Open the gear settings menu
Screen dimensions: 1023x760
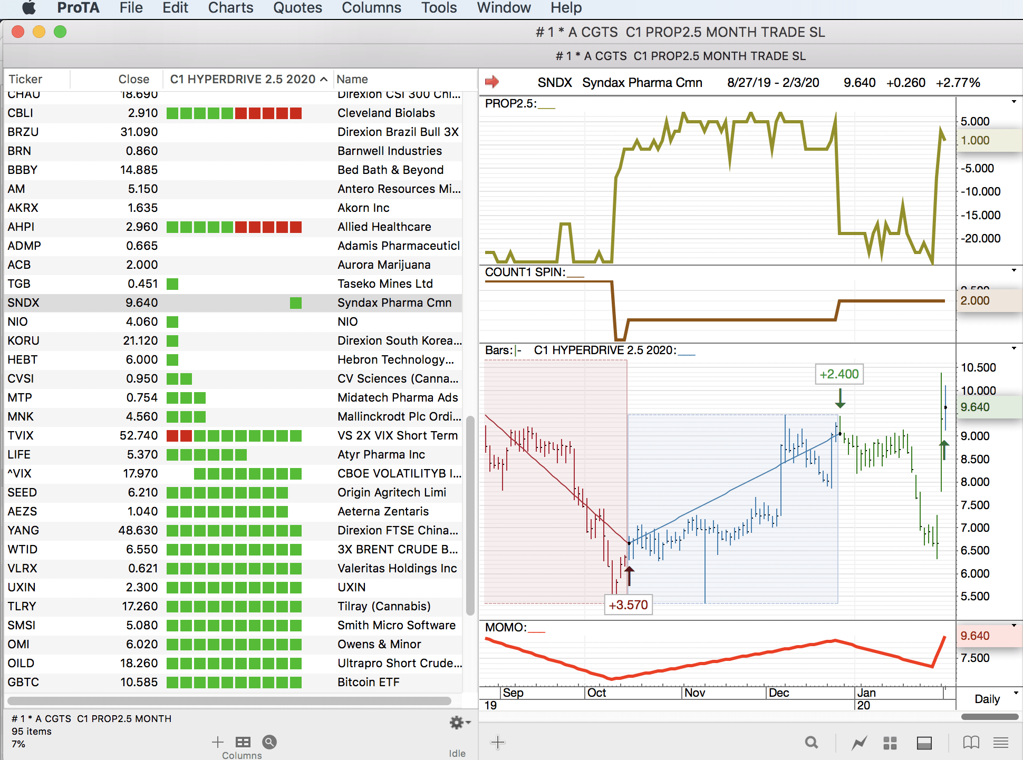(458, 722)
